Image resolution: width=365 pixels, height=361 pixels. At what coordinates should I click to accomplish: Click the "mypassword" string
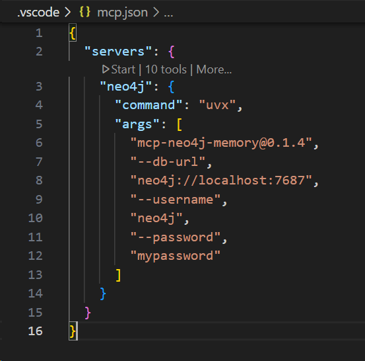(x=176, y=256)
